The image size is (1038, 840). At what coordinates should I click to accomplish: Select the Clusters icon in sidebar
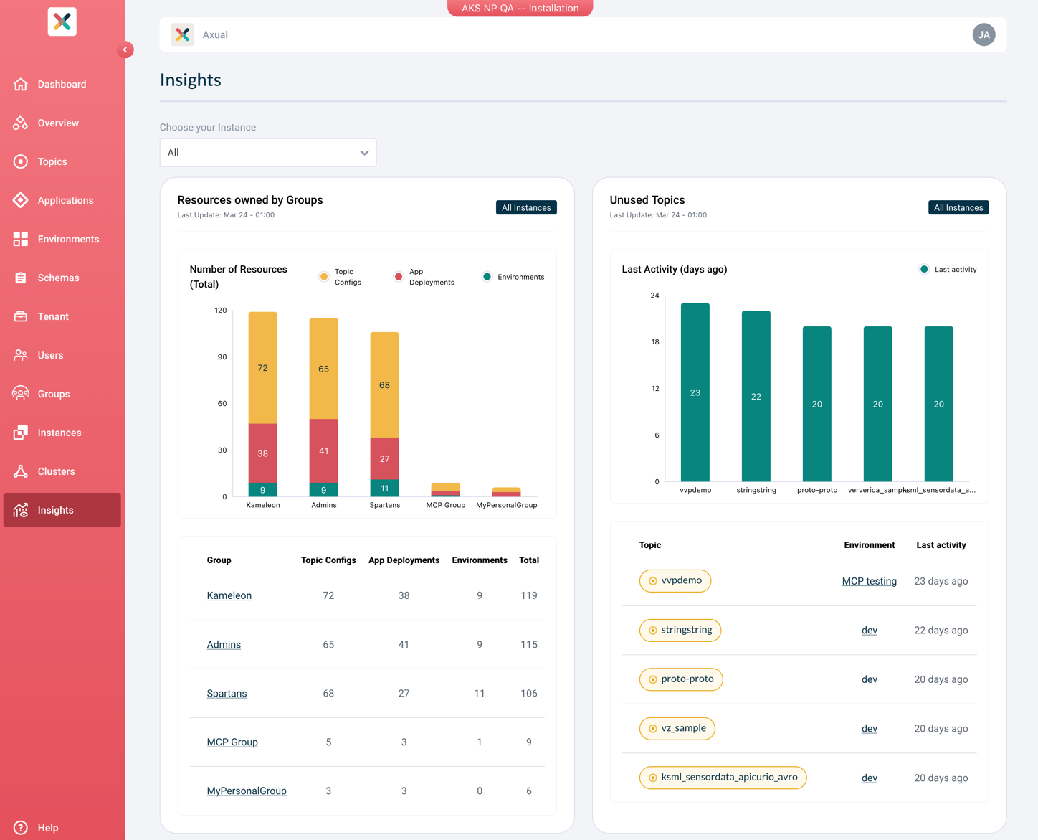pos(20,471)
